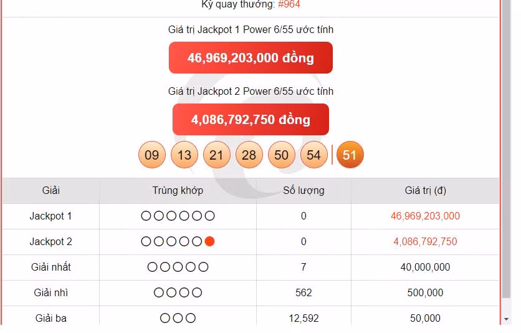Click the Giải nhì row label

[x=50, y=292]
